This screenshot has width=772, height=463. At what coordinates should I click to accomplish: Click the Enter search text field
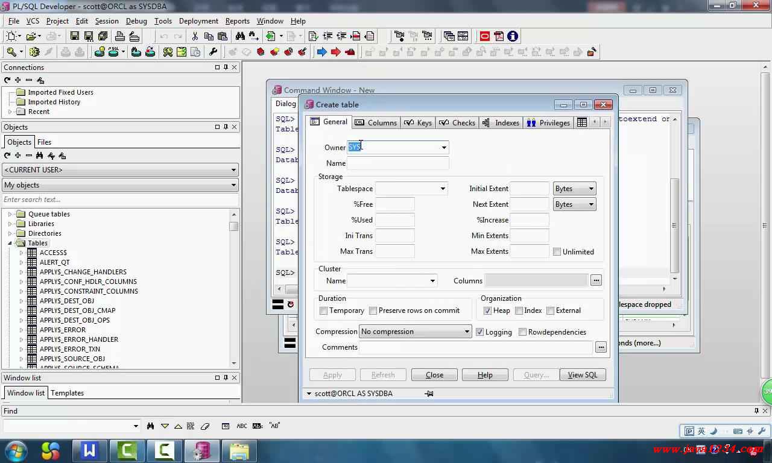tap(120, 200)
